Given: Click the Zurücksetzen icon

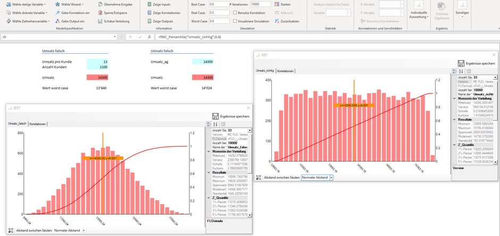Looking at the screenshot, I should 277,21.
